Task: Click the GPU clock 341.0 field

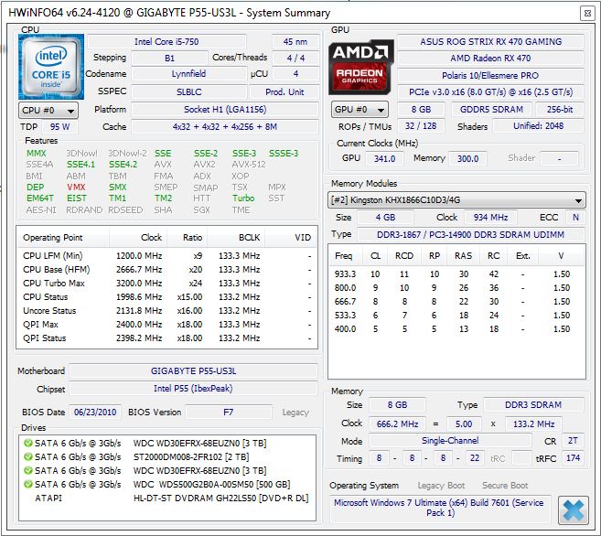Action: tap(384, 158)
